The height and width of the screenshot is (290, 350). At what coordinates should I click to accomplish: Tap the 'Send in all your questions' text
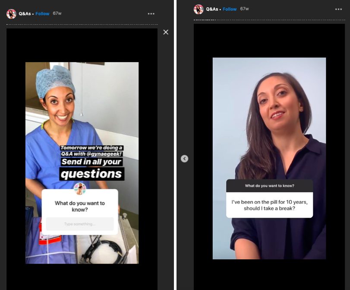point(91,169)
